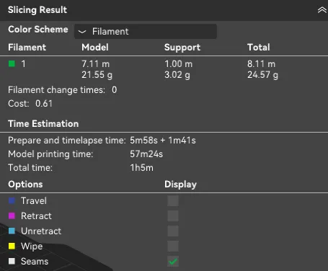
Task: Collapse the Slicing Result panel
Action: [322, 10]
